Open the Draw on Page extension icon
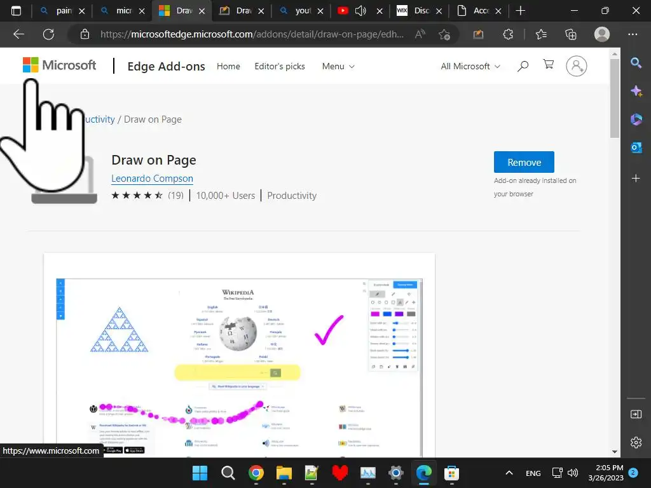 coord(478,34)
